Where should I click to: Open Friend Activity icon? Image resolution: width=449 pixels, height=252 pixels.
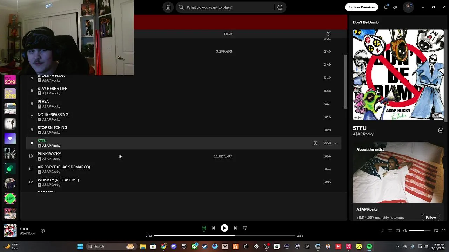[x=395, y=7]
